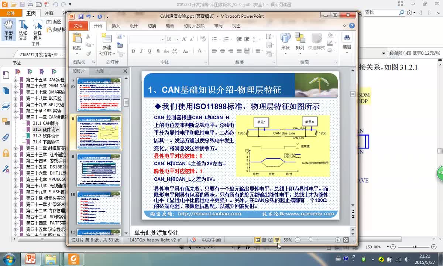Open the Layers panel icon in sidebar

(x=6, y=106)
